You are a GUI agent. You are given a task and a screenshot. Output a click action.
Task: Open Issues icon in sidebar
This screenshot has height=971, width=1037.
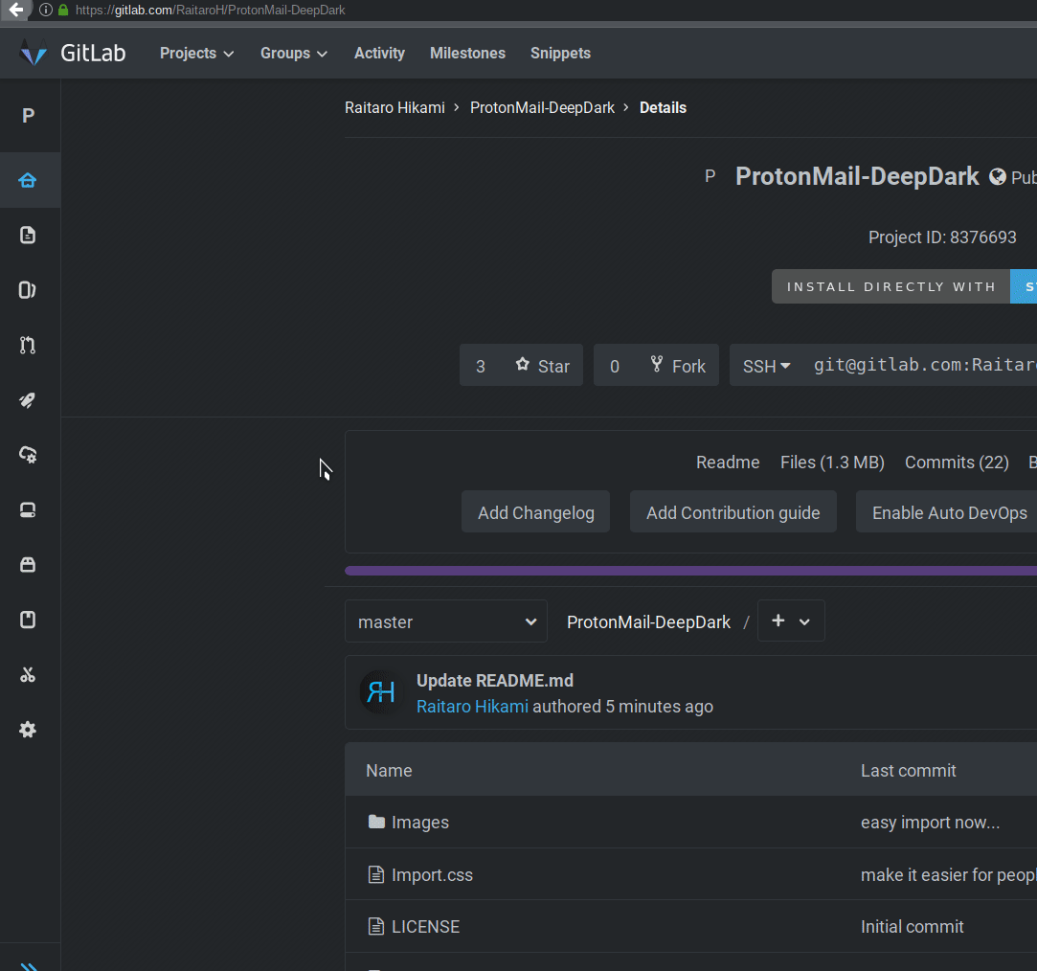point(28,290)
